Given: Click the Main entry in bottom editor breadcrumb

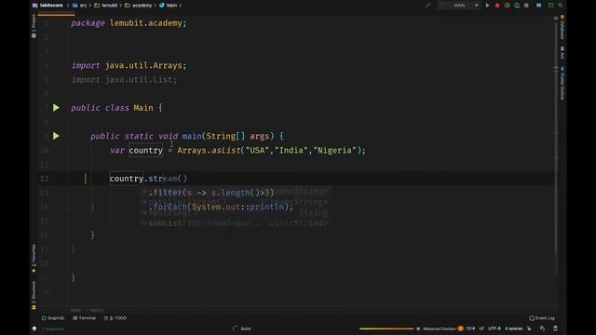Looking at the screenshot, I should pyautogui.click(x=76, y=310).
